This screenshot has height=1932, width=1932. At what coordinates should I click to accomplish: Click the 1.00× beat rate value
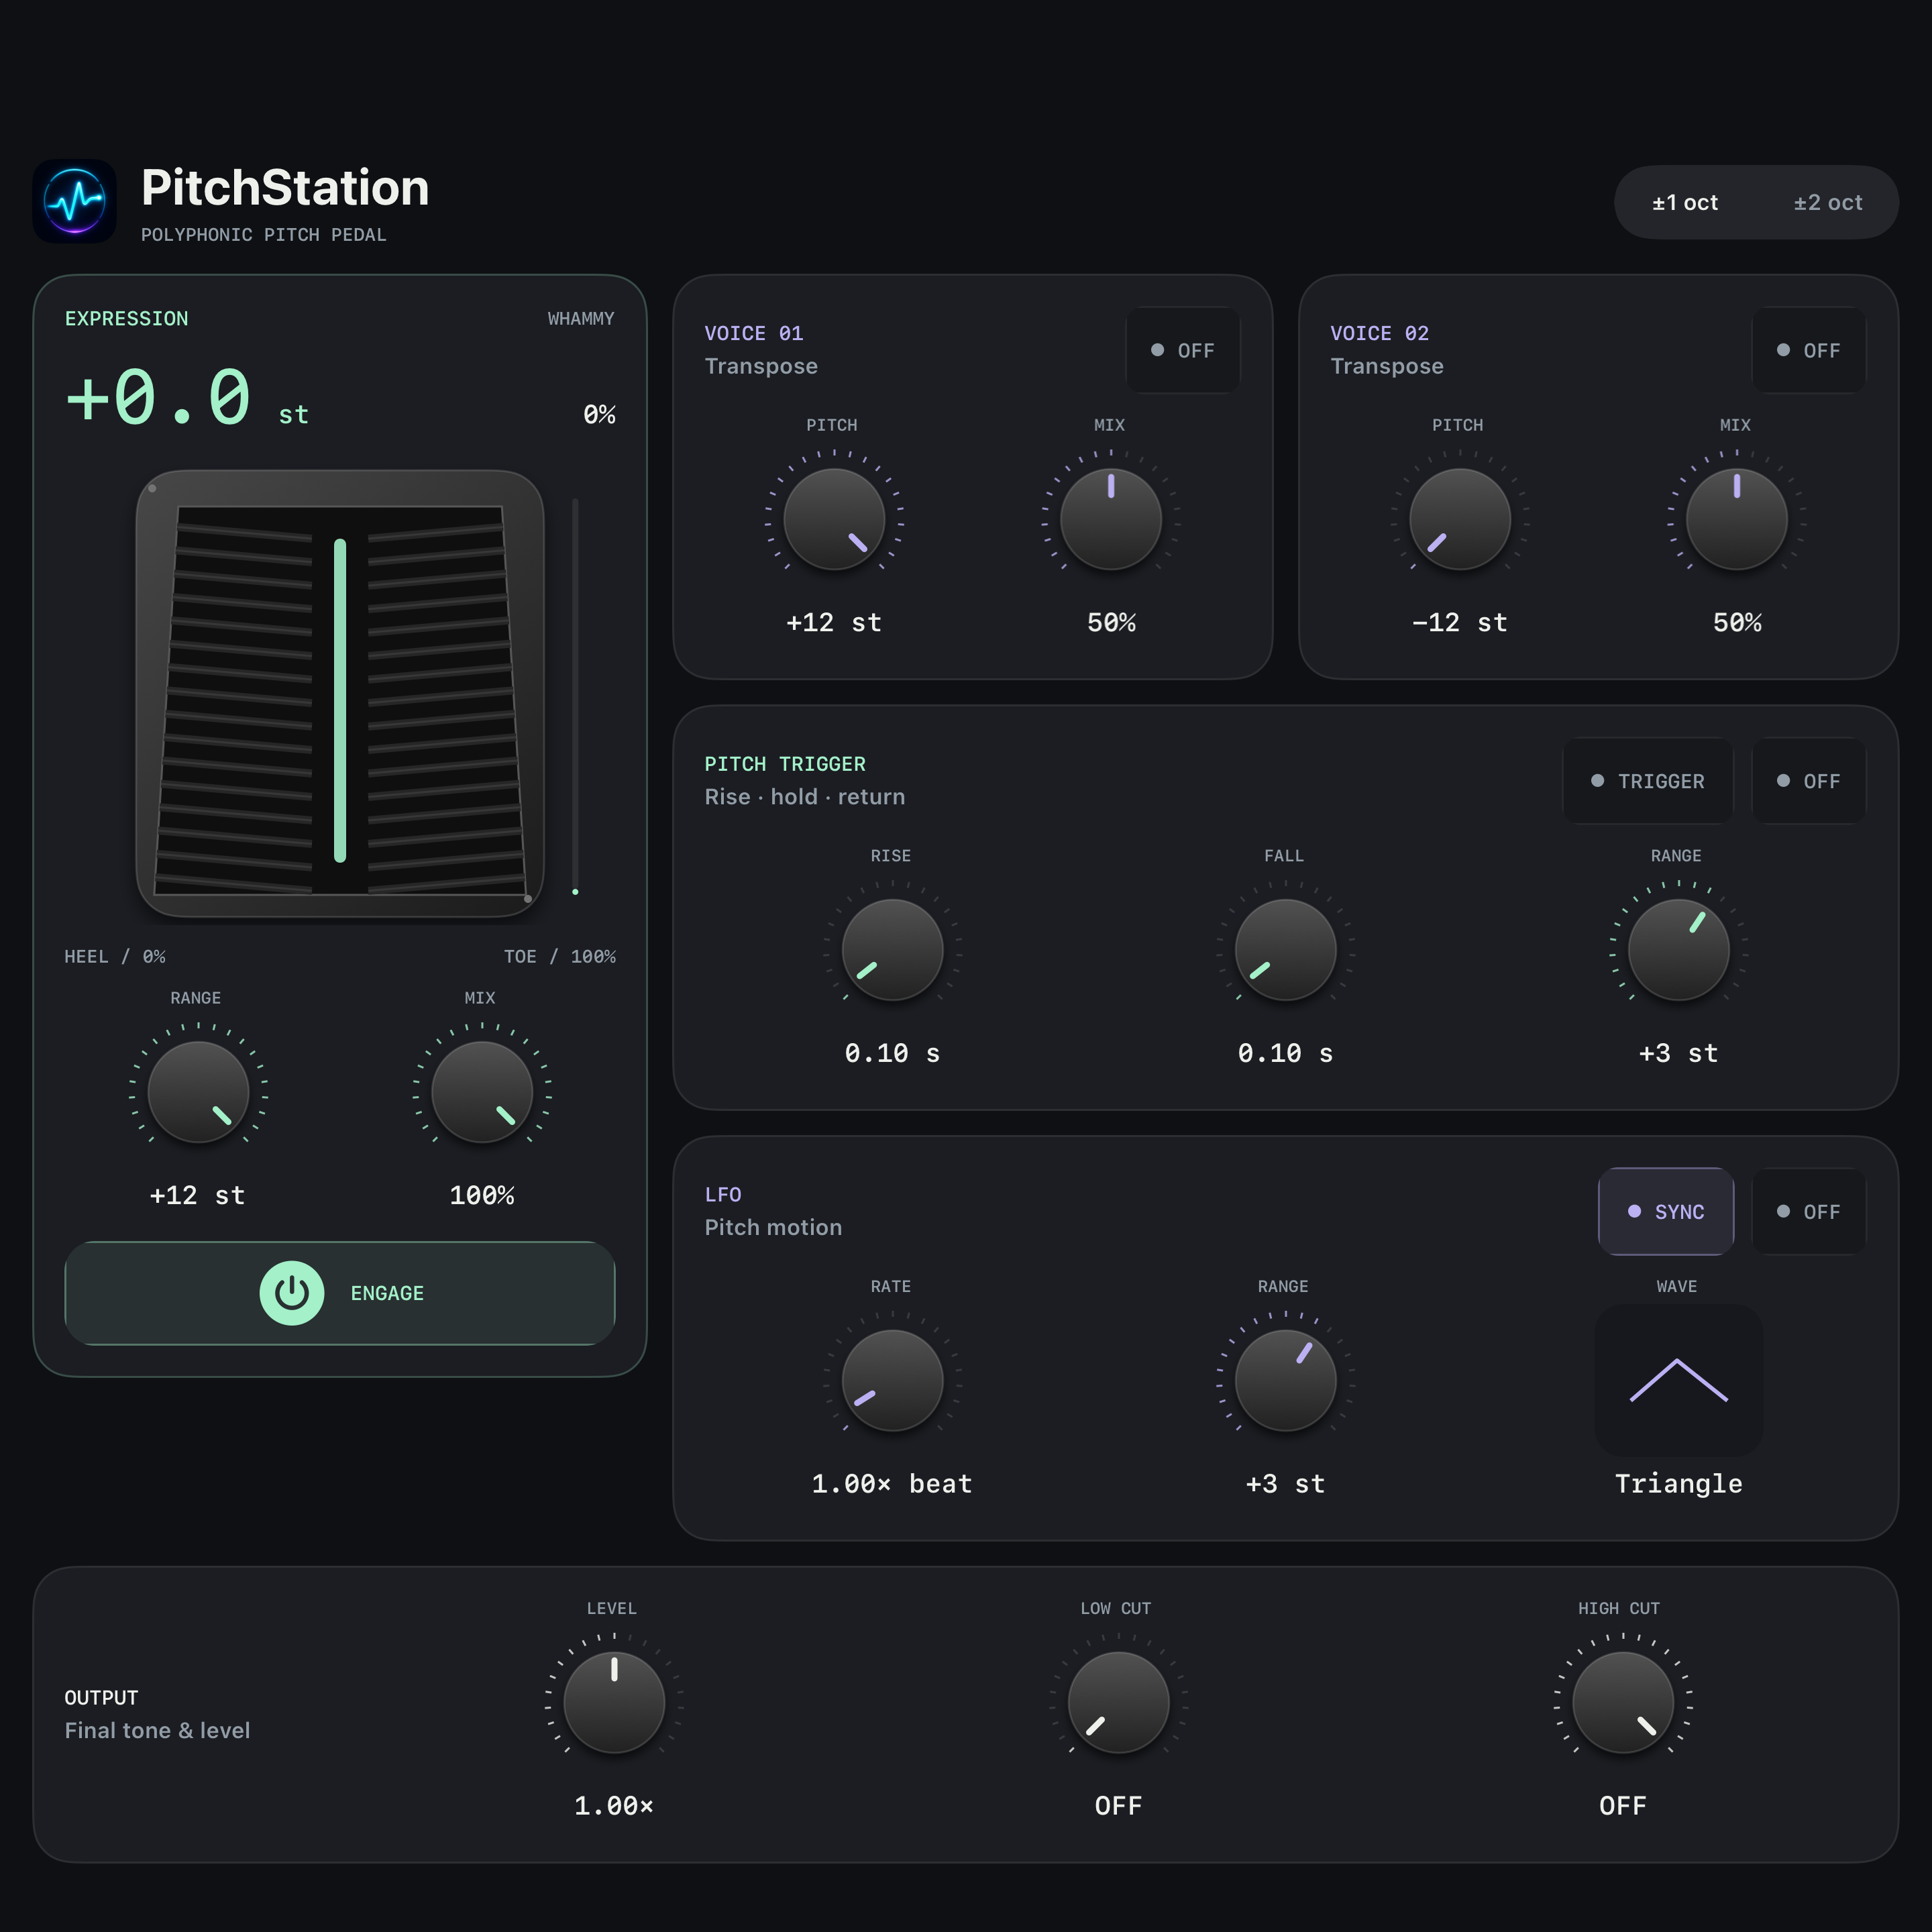click(892, 1484)
